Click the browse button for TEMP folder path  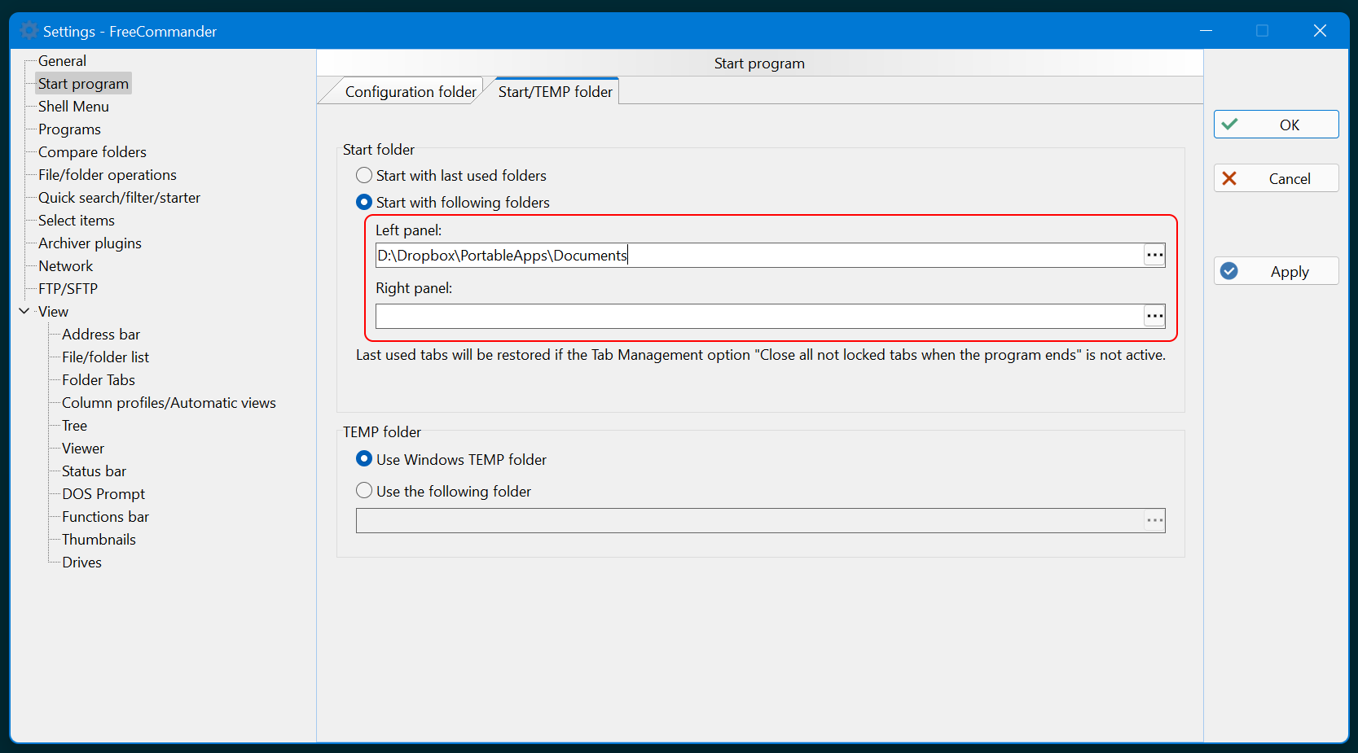[1154, 521]
